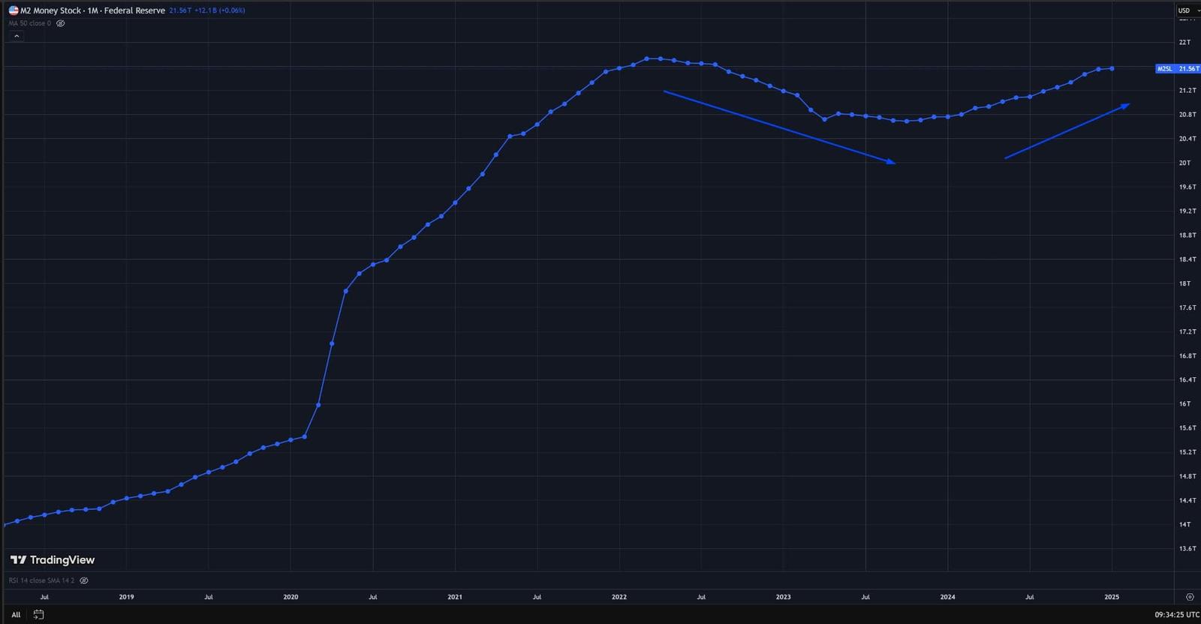Toggle visibility of RSI 14 indicator
This screenshot has width=1201, height=624.
[x=84, y=580]
